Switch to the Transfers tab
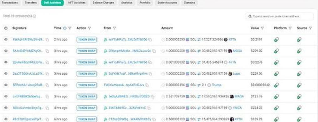The width and height of the screenshot is (318, 122). coord(31,3)
